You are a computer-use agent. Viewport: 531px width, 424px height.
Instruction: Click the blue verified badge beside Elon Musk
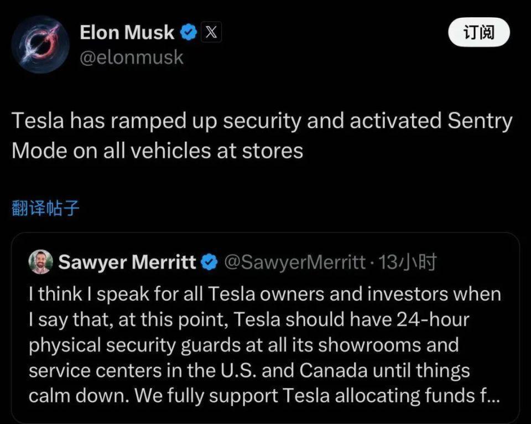click(189, 33)
